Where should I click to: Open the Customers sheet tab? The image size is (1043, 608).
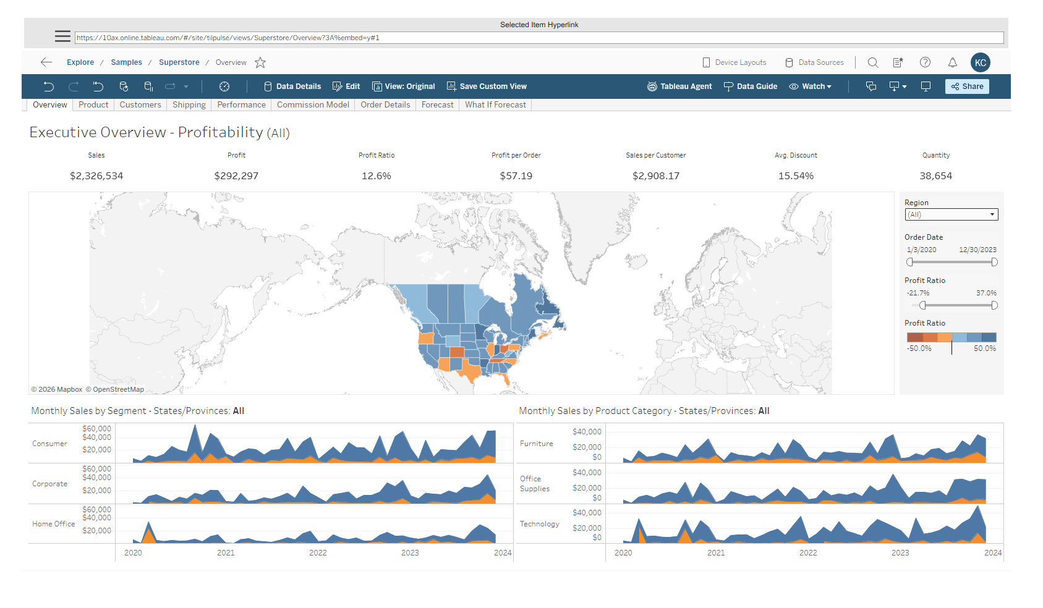140,104
